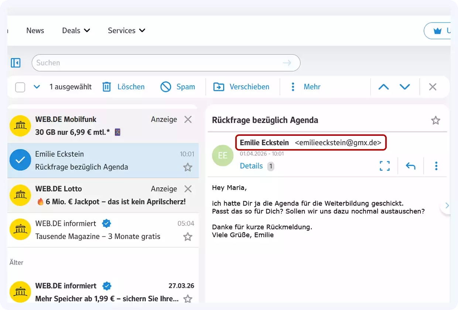Image resolution: width=458 pixels, height=310 pixels.
Task: Reply to Emilie Eckstein's email
Action: pyautogui.click(x=410, y=166)
